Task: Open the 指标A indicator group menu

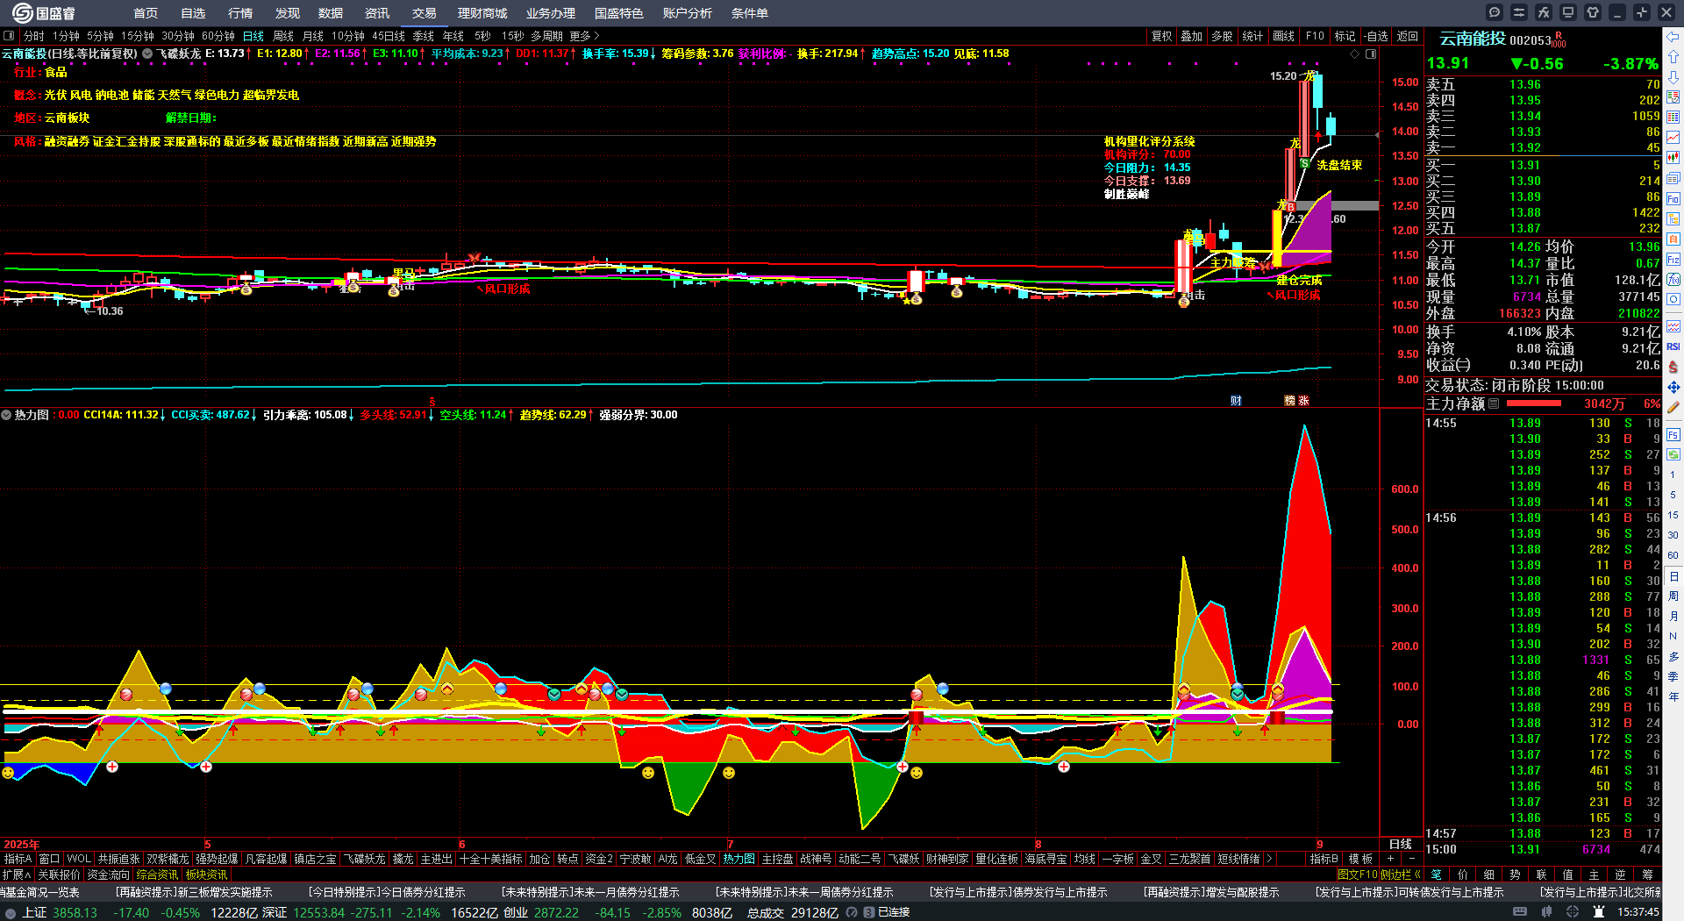Action: tap(18, 859)
